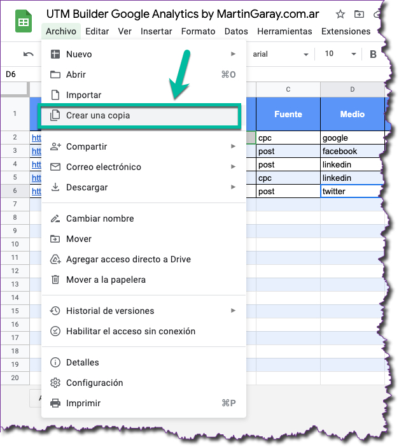
Task: Expand the Compartir submenu arrow
Action: coord(234,146)
